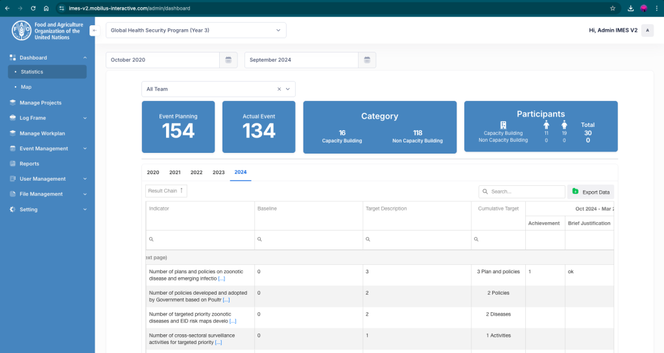Sort by the Result Chain button
Screen dimensions: 664x353
tap(166, 191)
